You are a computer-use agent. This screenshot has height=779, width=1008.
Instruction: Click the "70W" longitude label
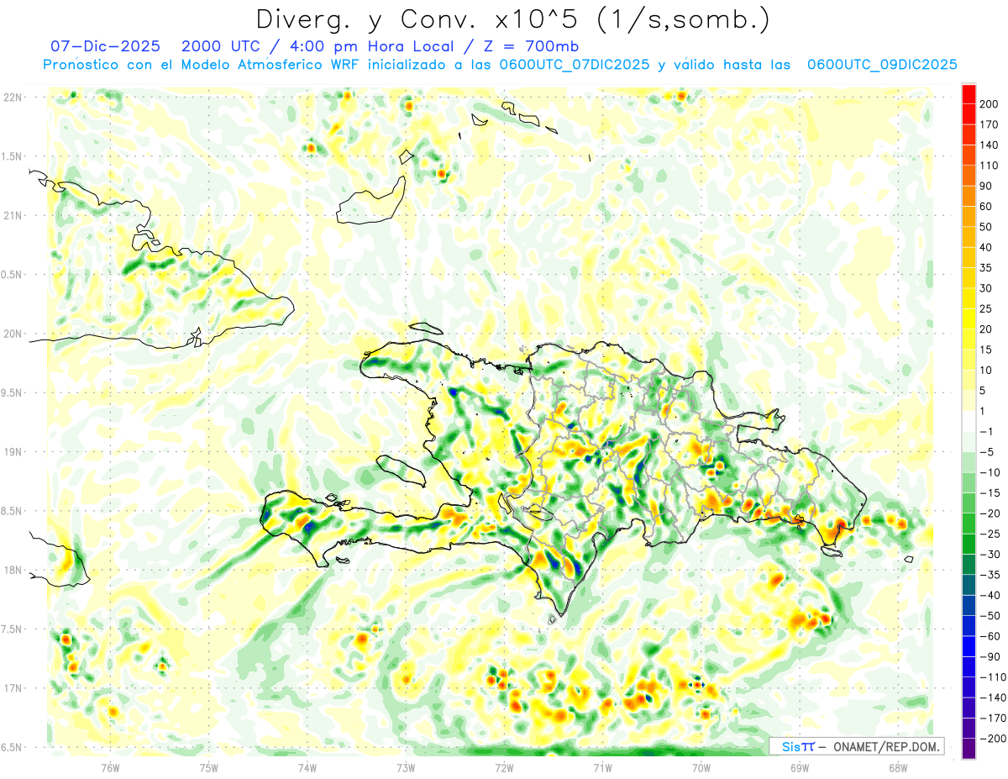coord(701,766)
